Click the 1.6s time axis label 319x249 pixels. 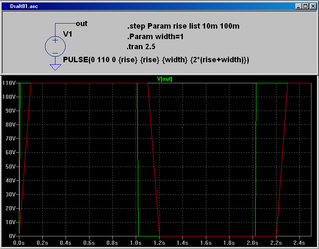point(206,243)
